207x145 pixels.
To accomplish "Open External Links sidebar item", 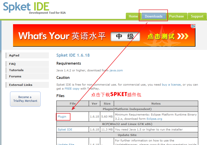I will (27, 85).
